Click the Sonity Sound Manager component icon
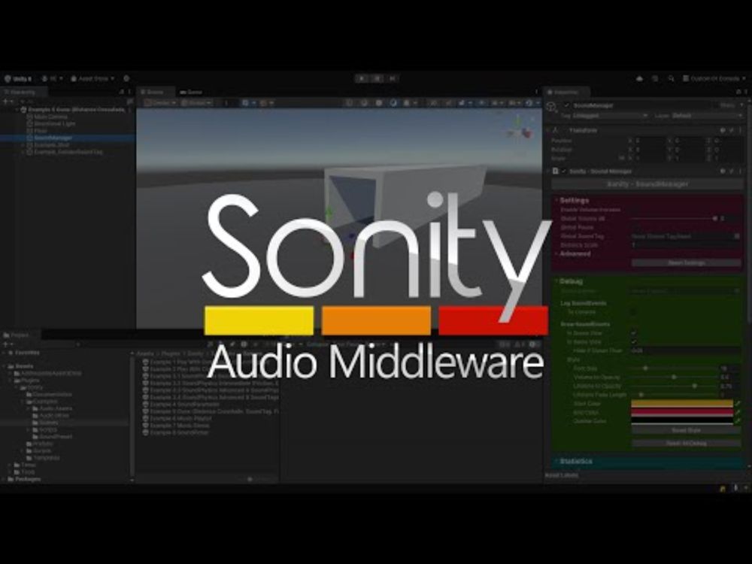Viewport: 752px width, 564px height. pos(556,171)
